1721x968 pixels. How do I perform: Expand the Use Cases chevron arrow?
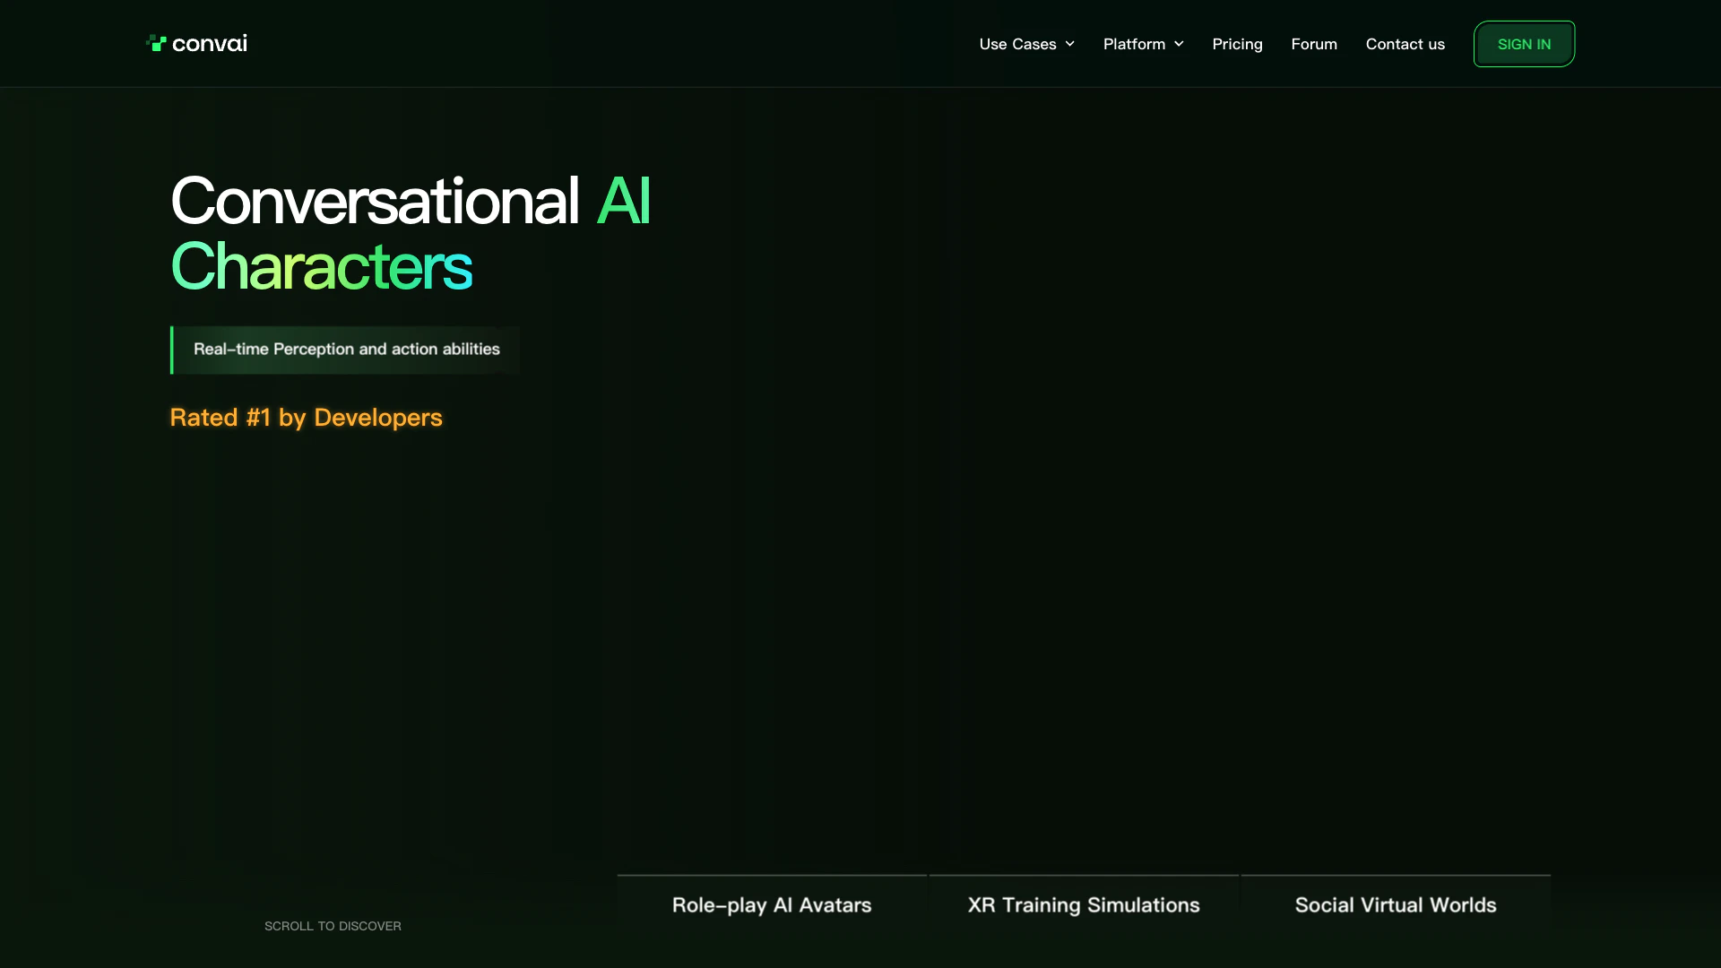coord(1069,44)
